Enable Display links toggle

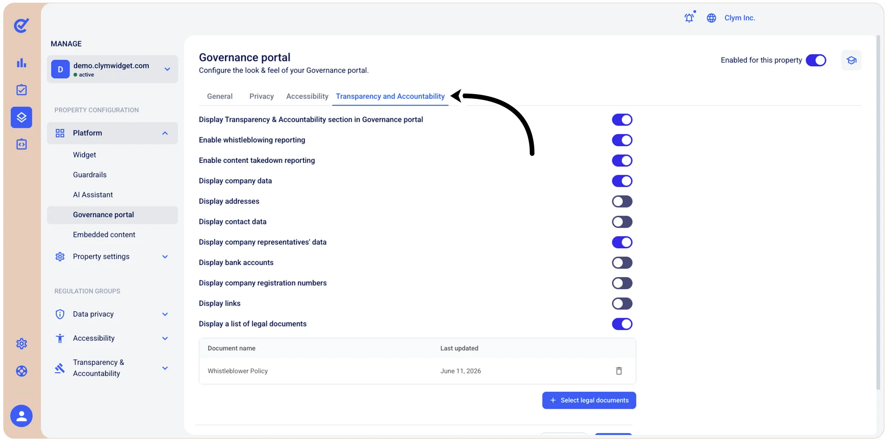pos(622,304)
